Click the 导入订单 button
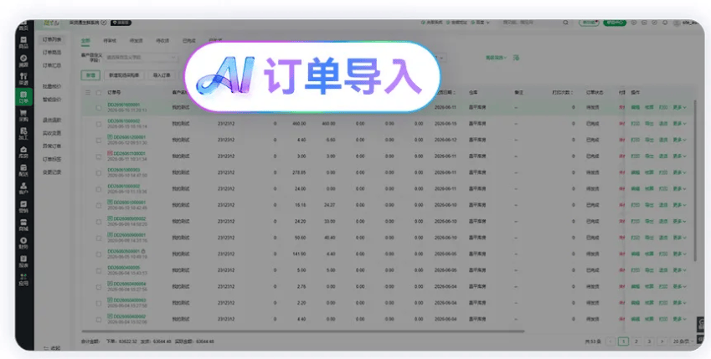Screen dimensions: 711x359 [x=162, y=75]
